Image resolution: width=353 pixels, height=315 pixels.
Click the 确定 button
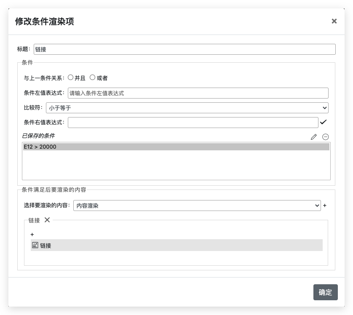point(326,292)
